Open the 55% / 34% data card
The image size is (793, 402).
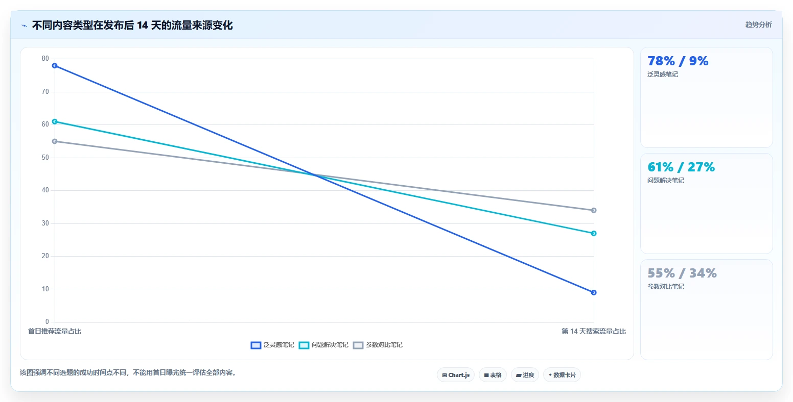(706, 310)
